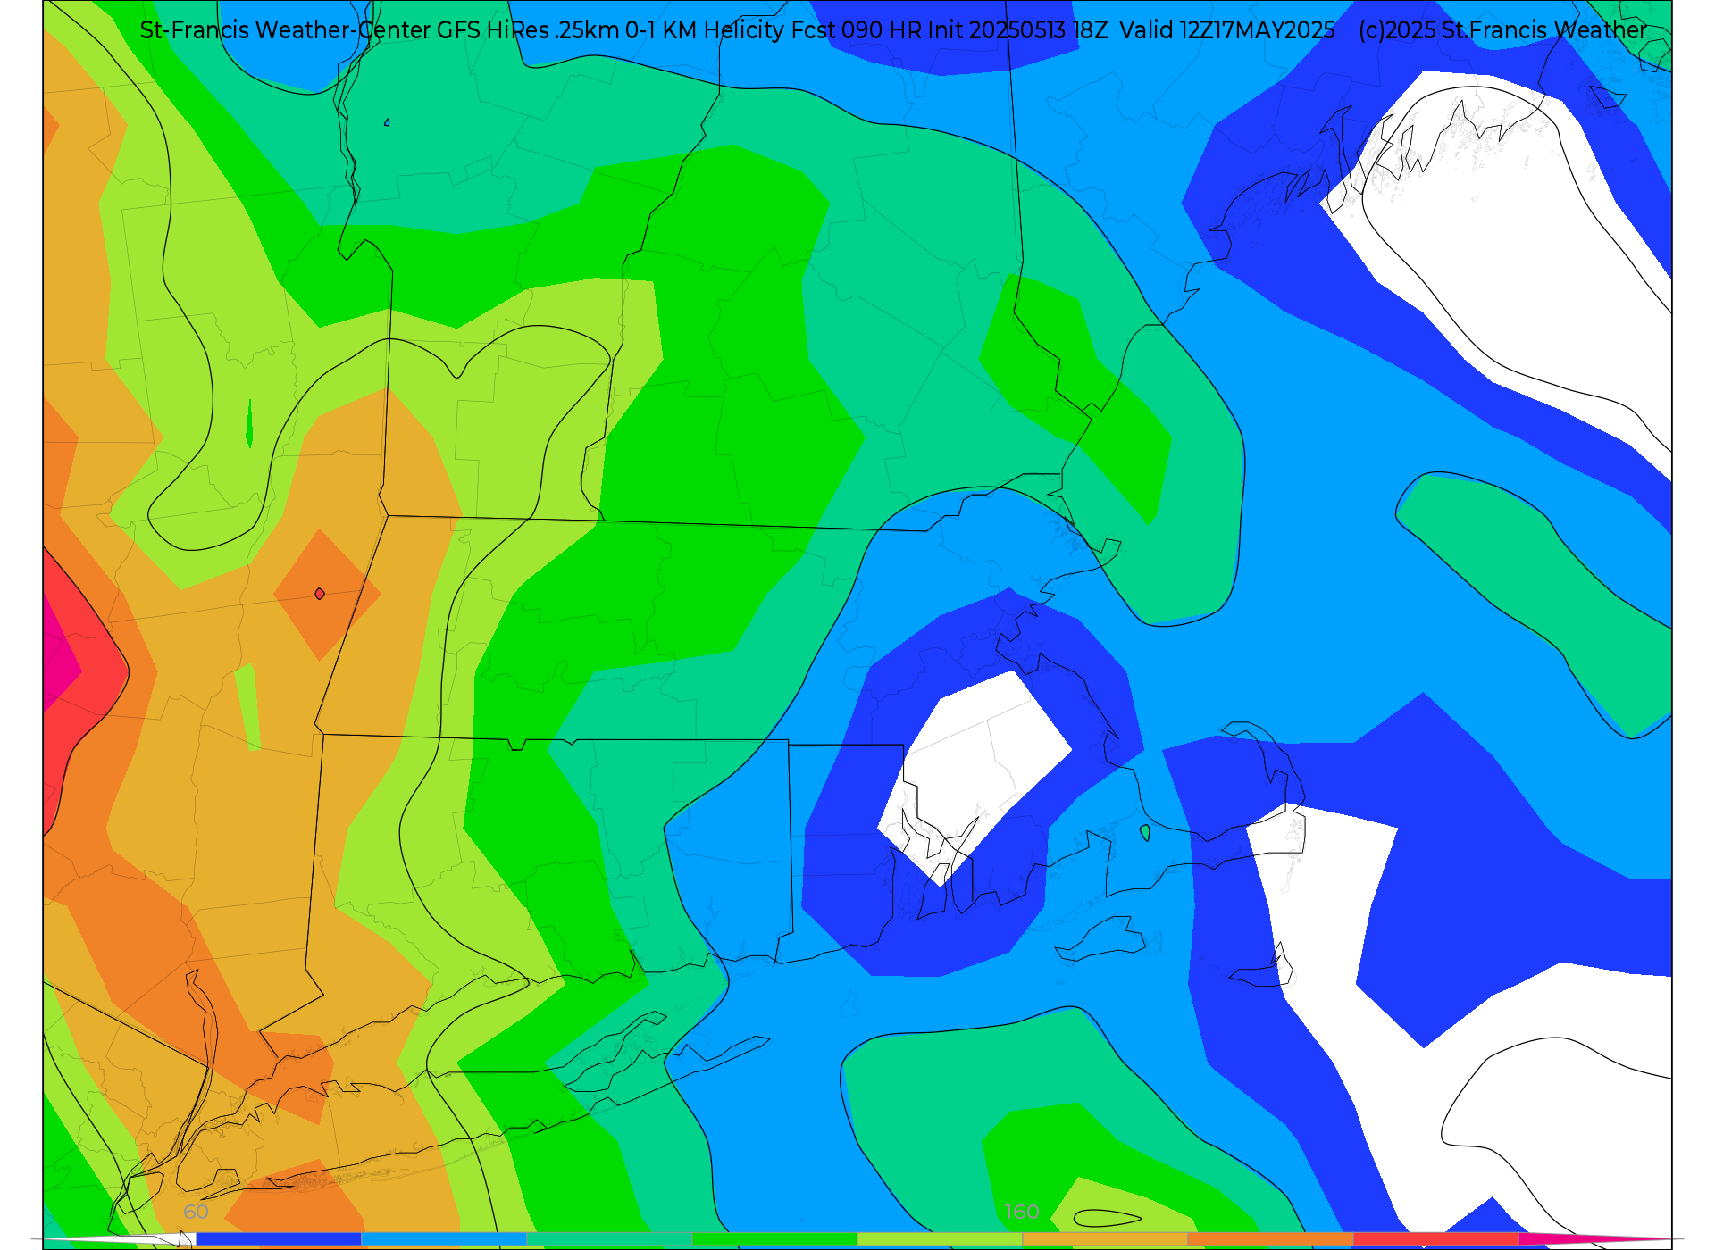Click the dark blue legend color segment
Image resolution: width=1715 pixels, height=1250 pixels.
[279, 1239]
